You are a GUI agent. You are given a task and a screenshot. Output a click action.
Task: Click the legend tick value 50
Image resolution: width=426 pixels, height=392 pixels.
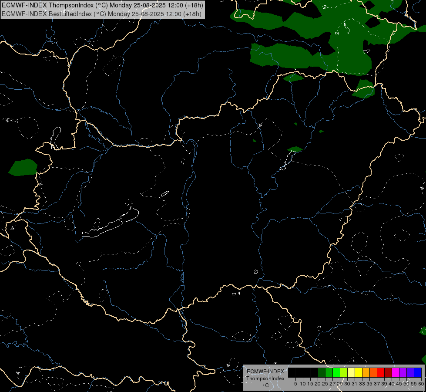(x=406, y=384)
